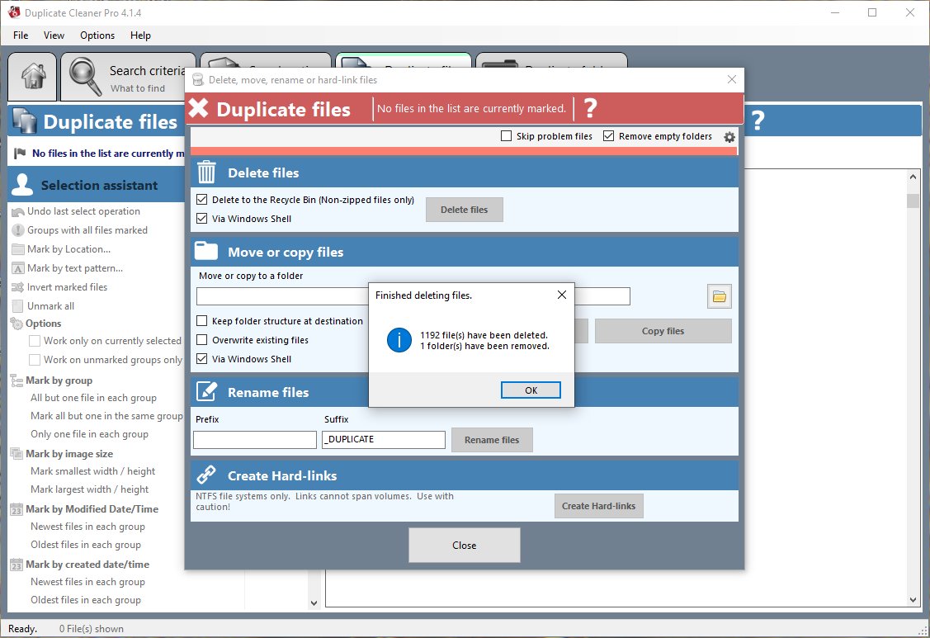930x638 pixels.
Task: Toggle the Skip problem files checkbox
Action: coord(506,136)
